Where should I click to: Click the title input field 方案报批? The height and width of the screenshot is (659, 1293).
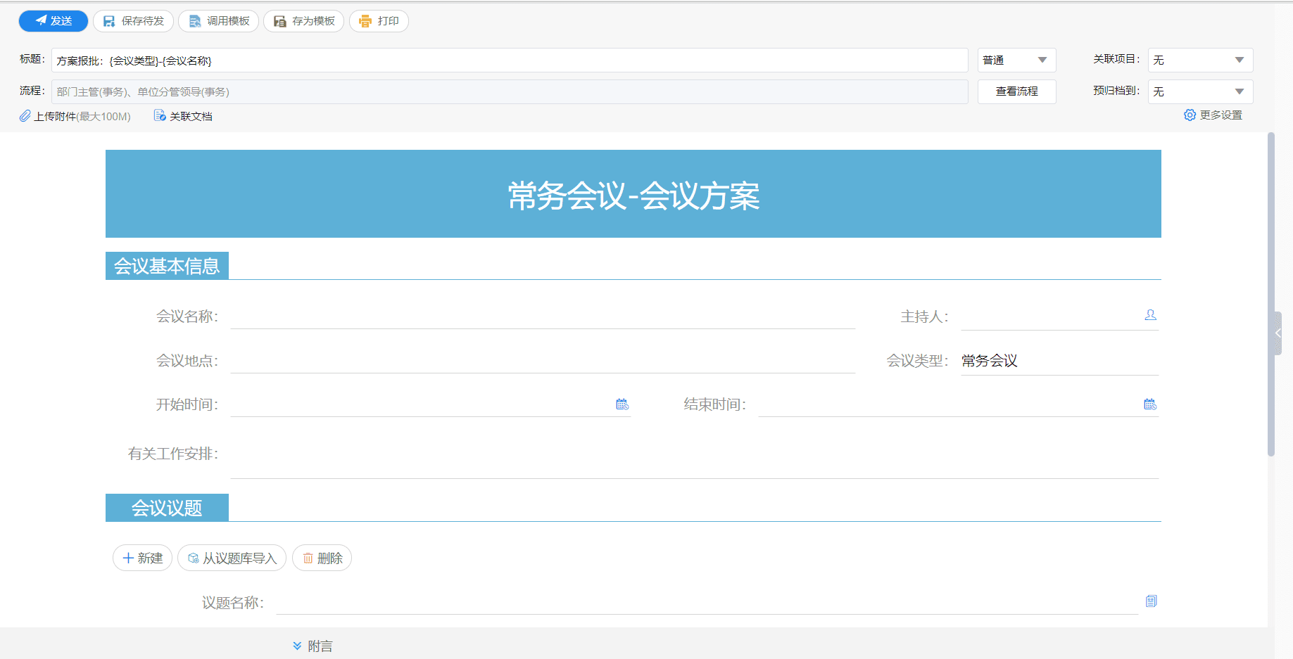point(510,60)
